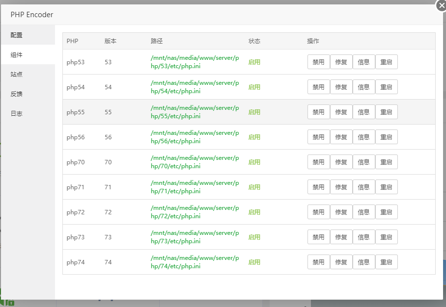The image size is (446, 307).
Task: Disable php73 via 禁用
Action: 319,237
